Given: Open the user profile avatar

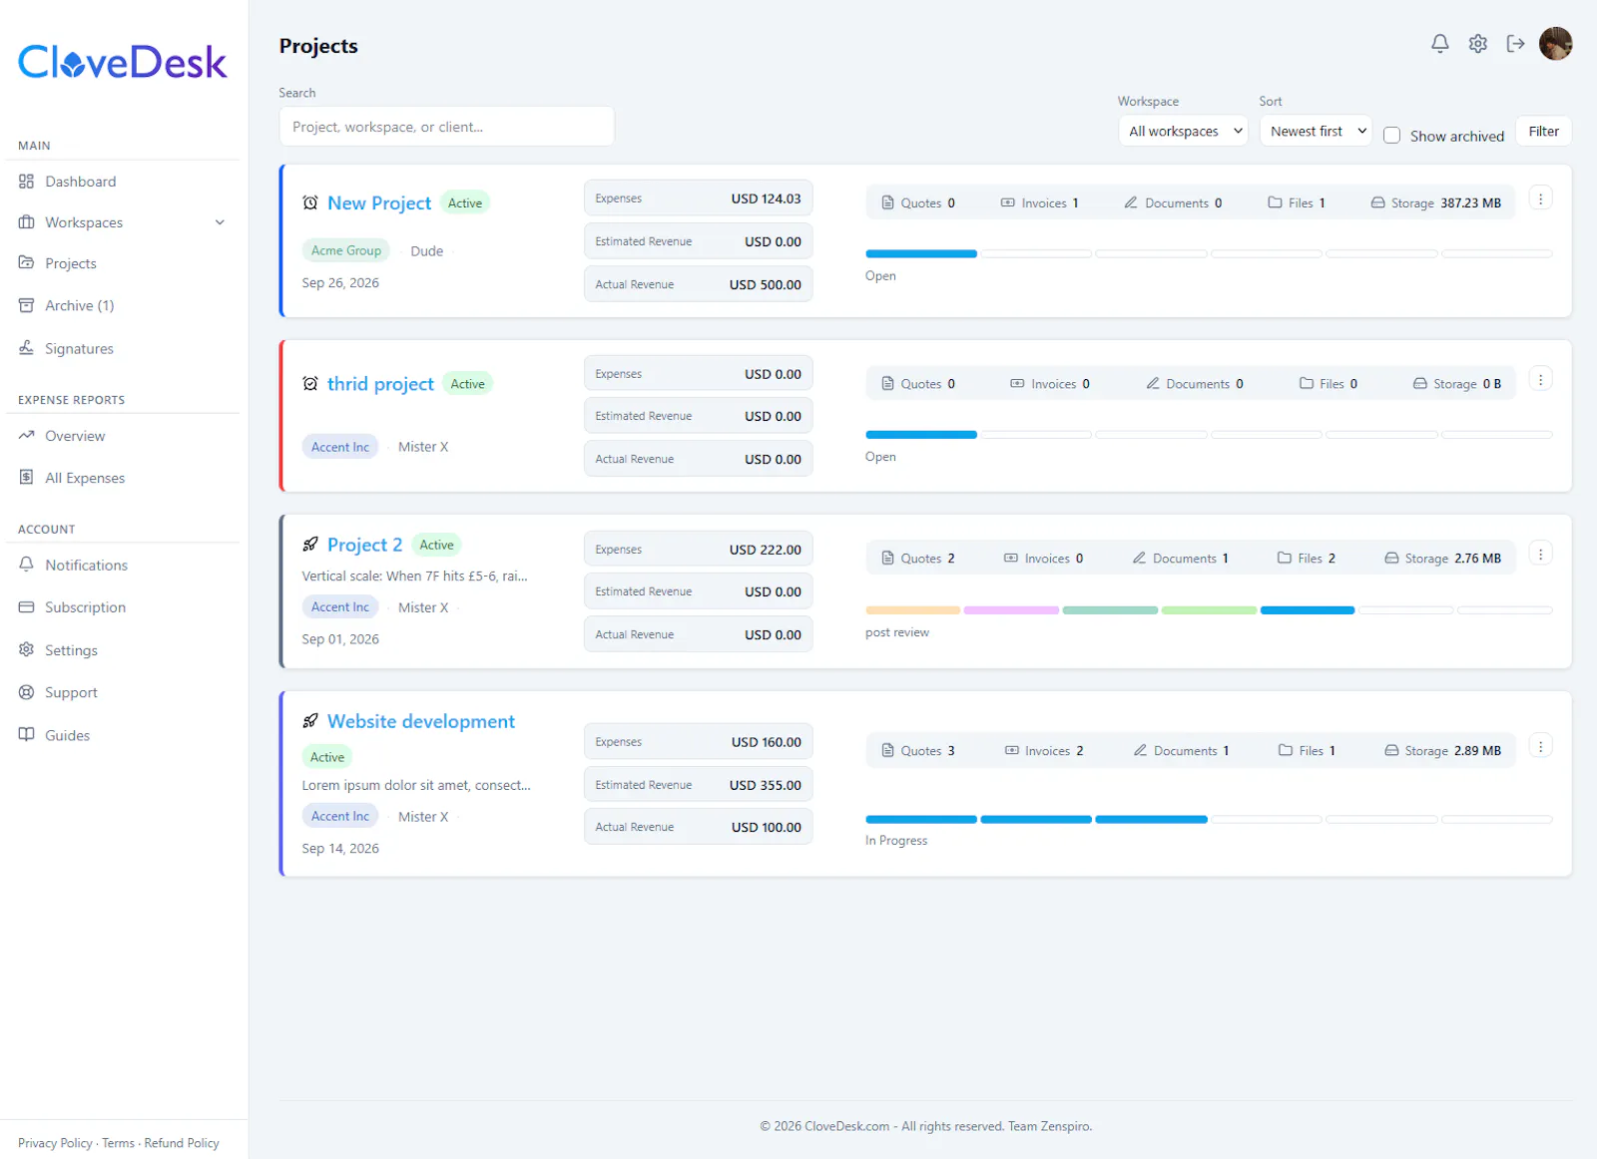Looking at the screenshot, I should coord(1555,44).
